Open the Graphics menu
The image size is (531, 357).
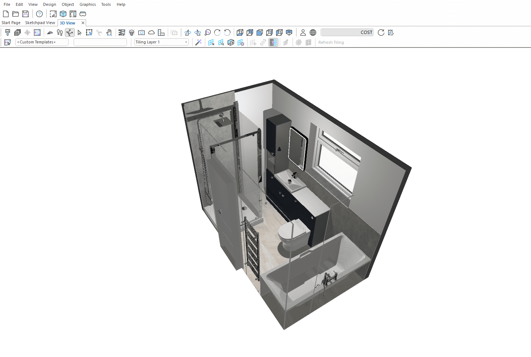click(x=88, y=4)
